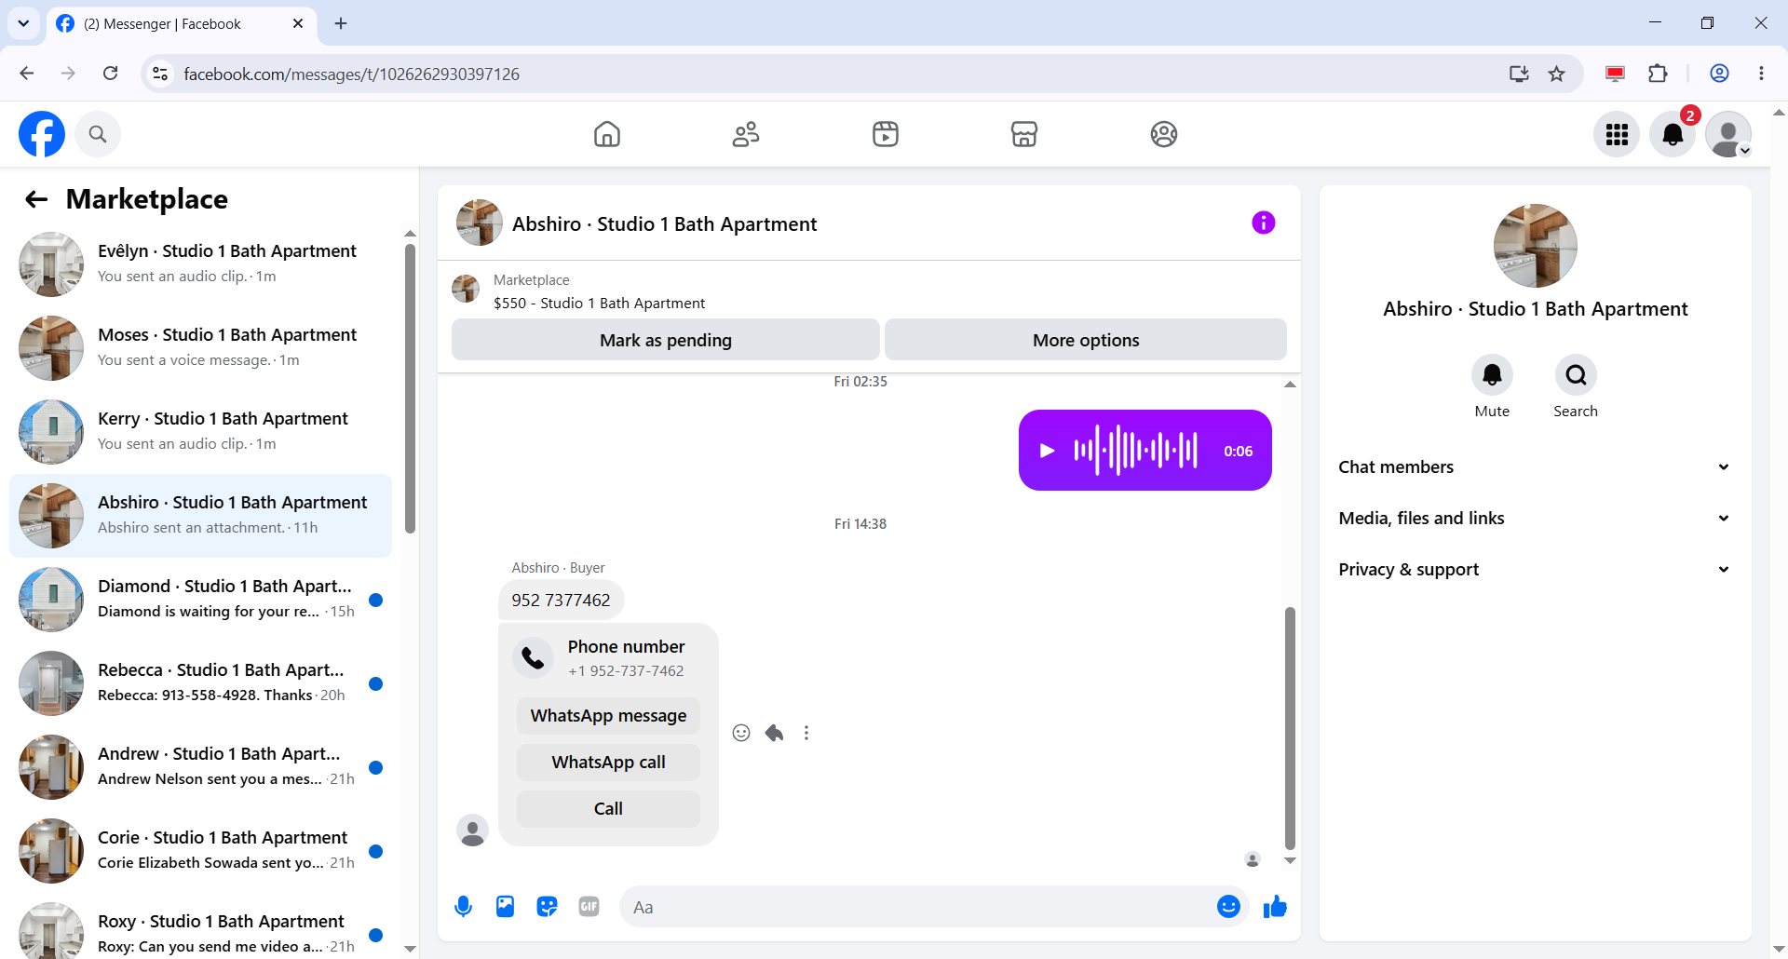Reply to Abshiro's phone number message
Viewport: 1788px width, 959px height.
click(774, 733)
